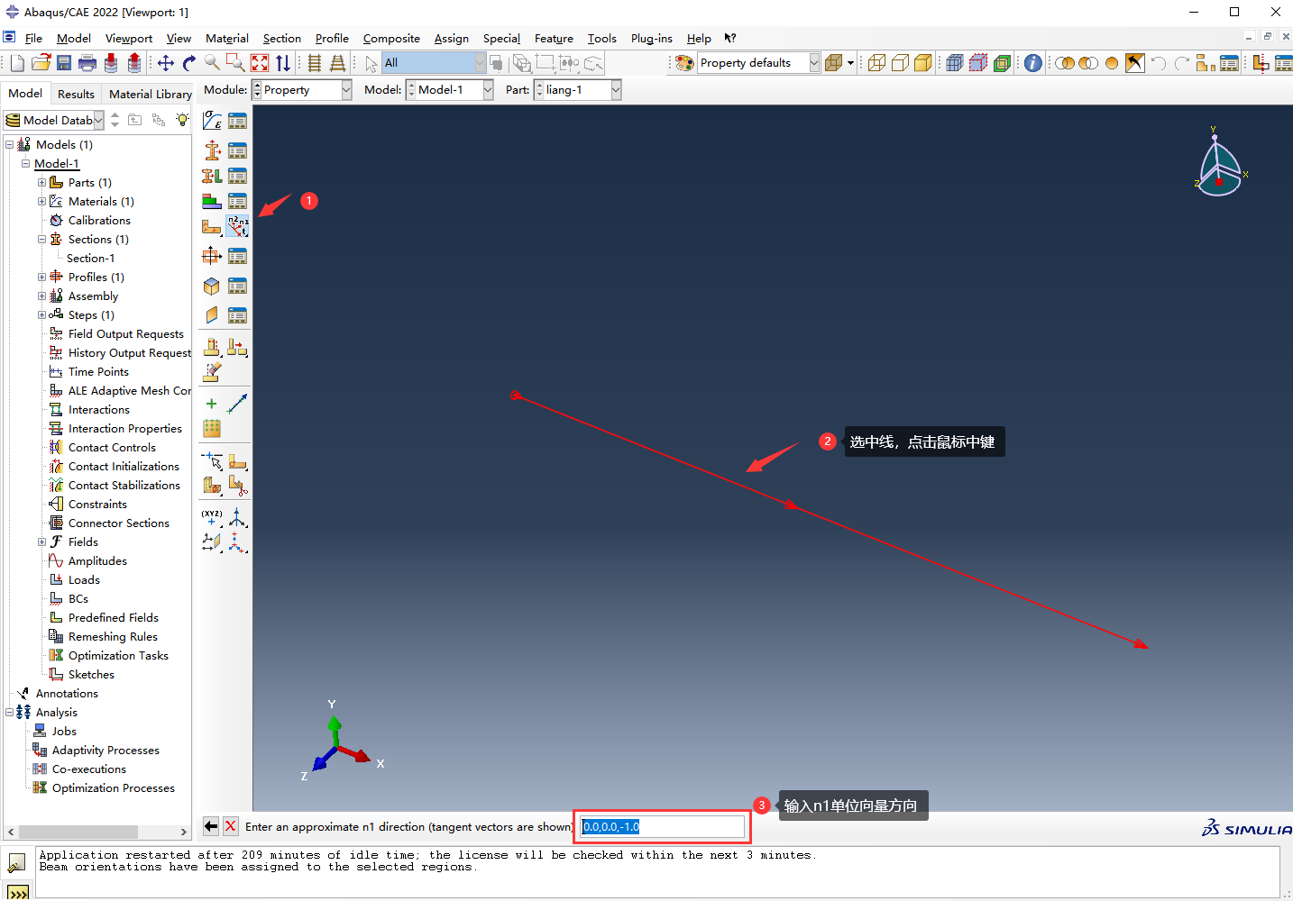The width and height of the screenshot is (1293, 901).
Task: Click the n1 direction input field
Action: [x=663, y=826]
